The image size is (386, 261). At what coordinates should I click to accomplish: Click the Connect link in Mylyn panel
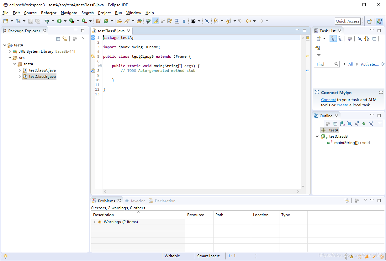tap(328, 99)
